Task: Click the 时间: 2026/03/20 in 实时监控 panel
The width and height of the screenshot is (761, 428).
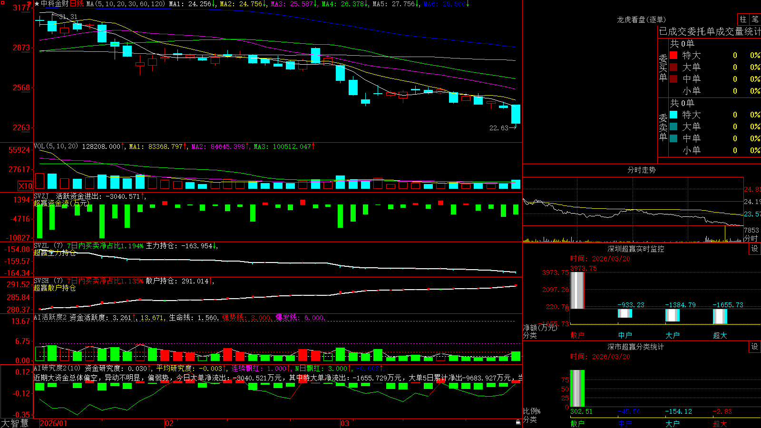Action: click(x=600, y=259)
